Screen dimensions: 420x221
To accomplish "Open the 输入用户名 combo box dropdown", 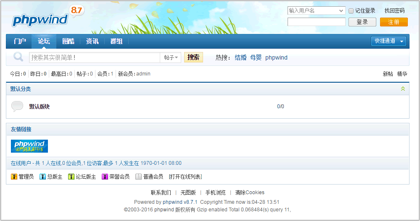I will 341,10.
